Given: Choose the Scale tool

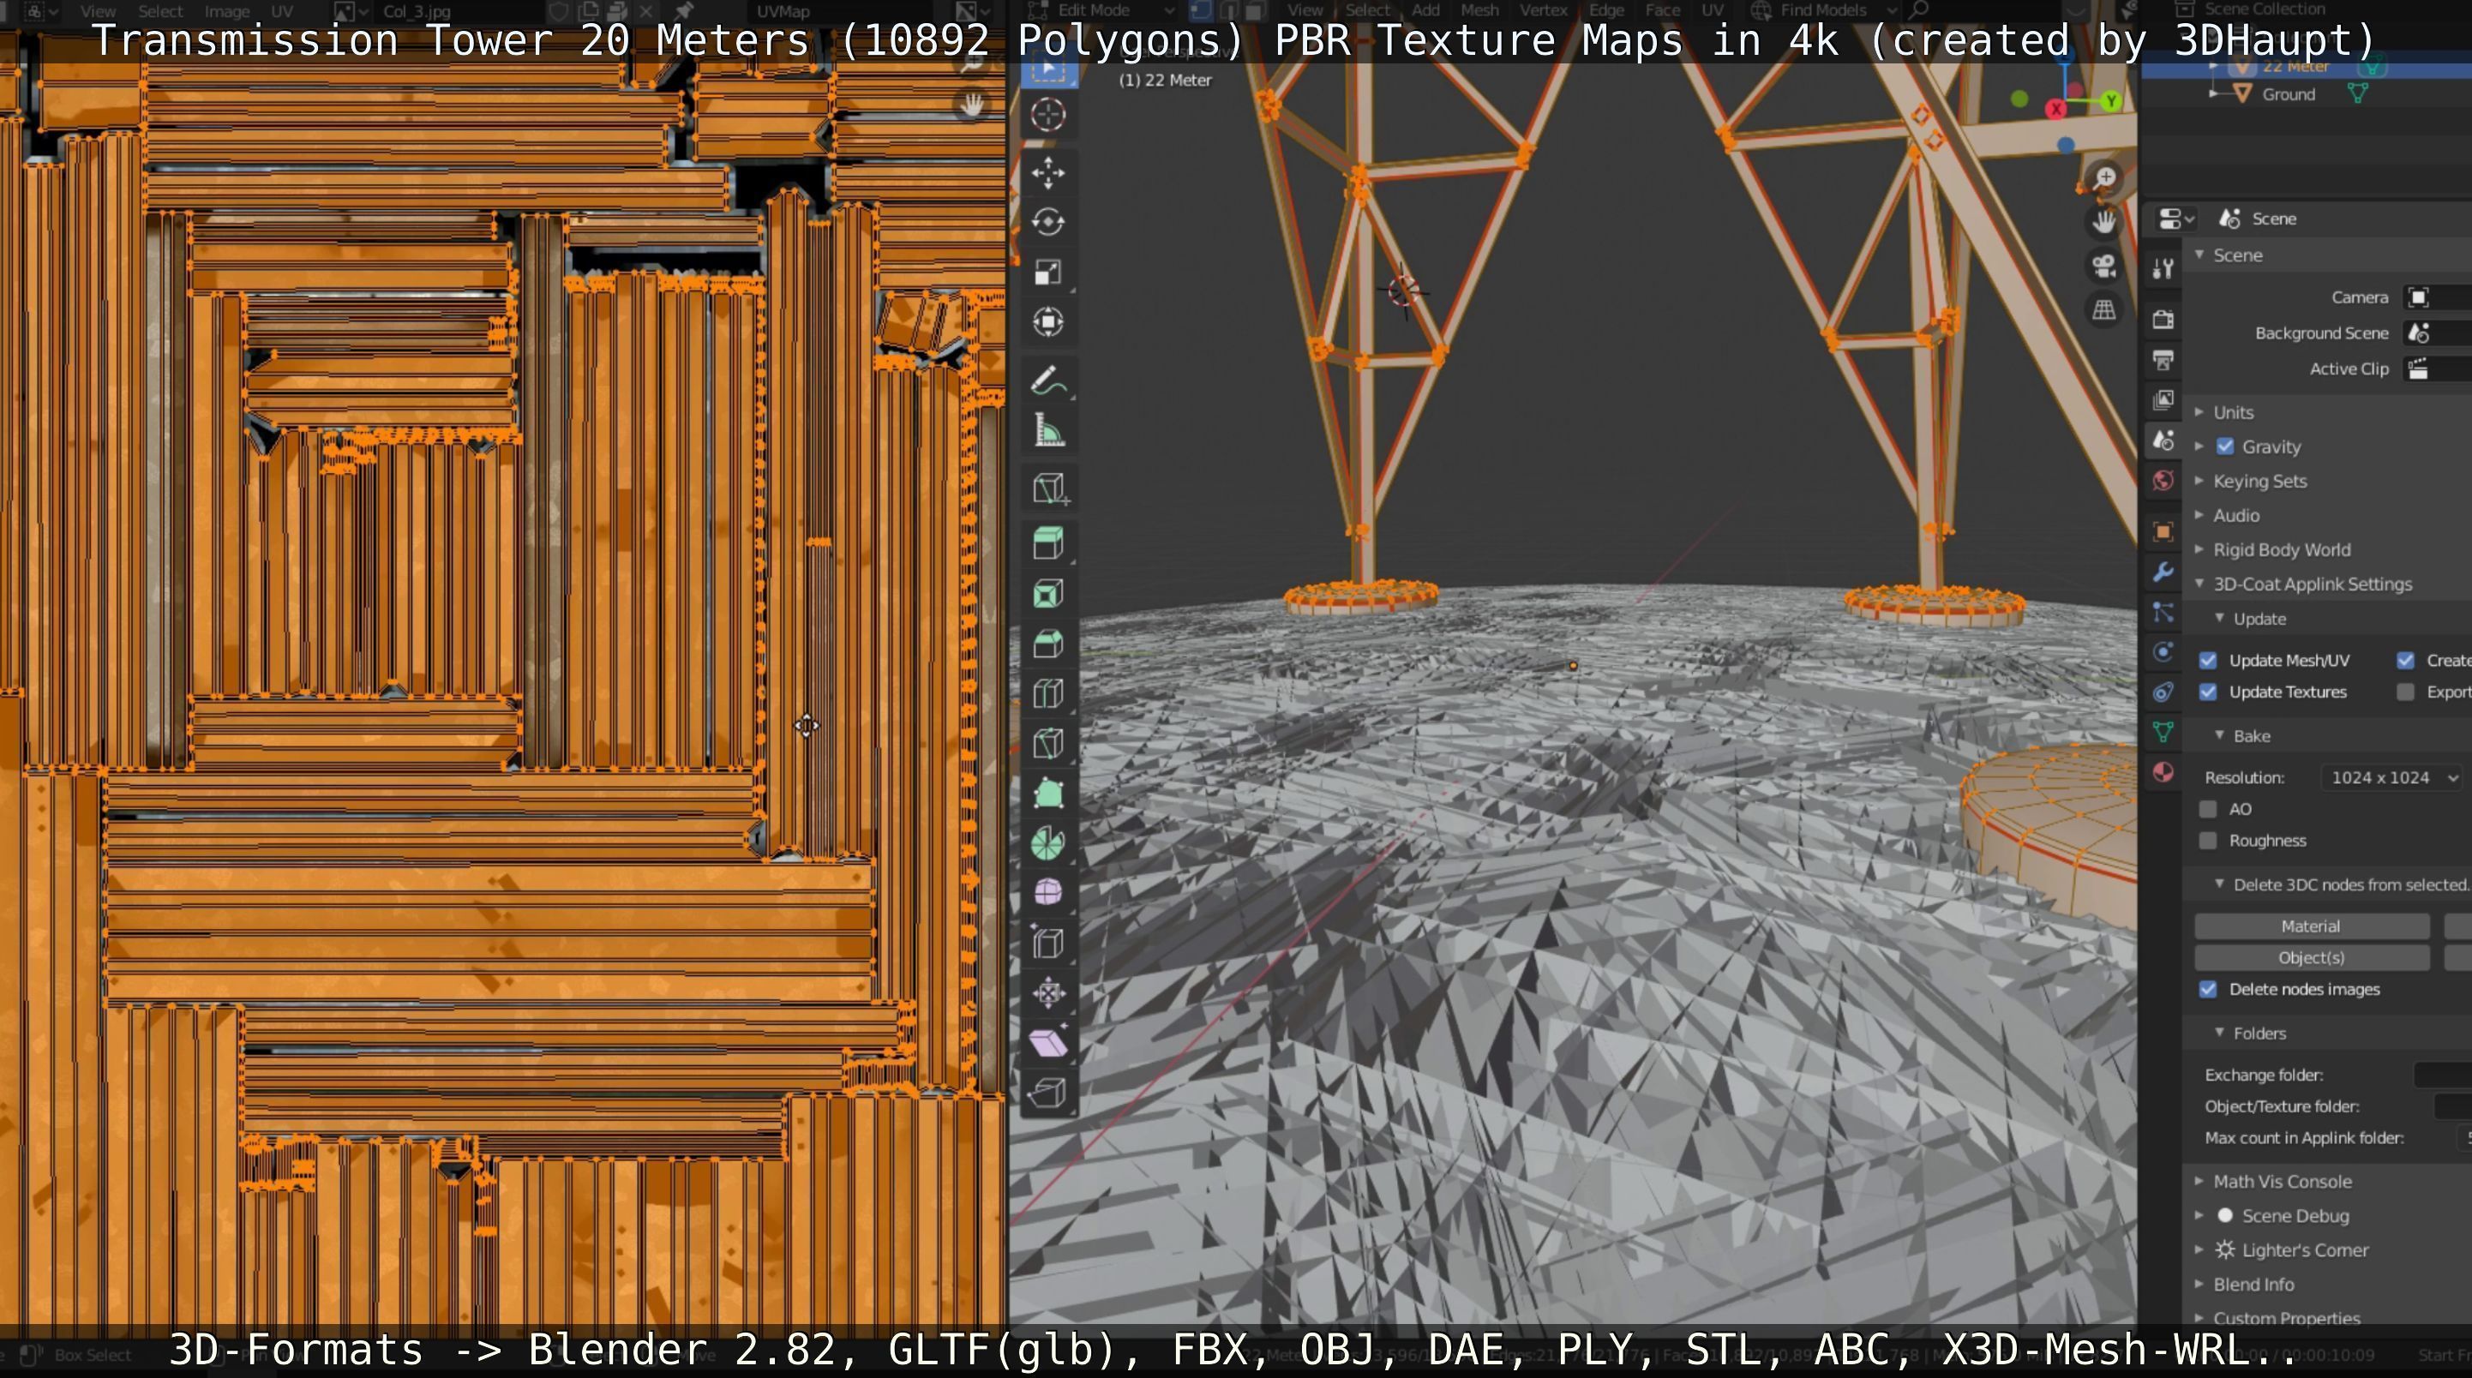Looking at the screenshot, I should point(1048,273).
